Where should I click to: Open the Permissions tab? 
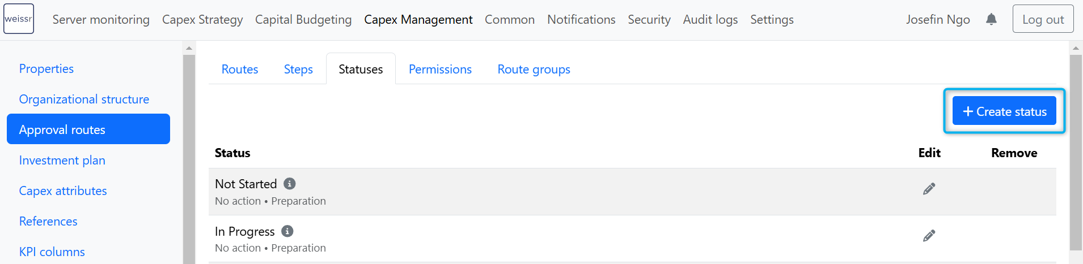click(440, 69)
